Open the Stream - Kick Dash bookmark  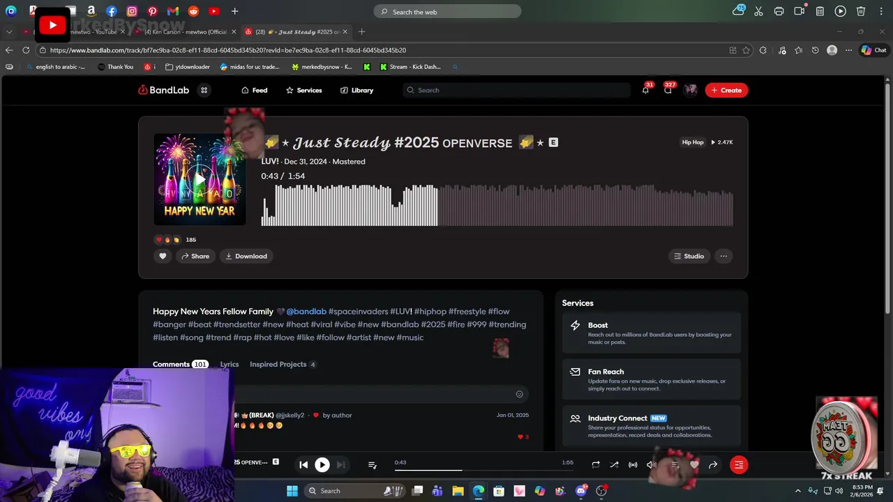(410, 67)
